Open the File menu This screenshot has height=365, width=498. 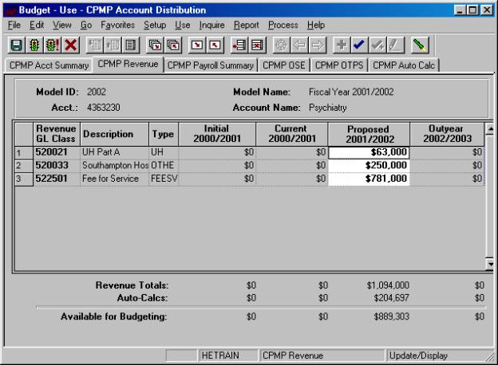[x=14, y=25]
